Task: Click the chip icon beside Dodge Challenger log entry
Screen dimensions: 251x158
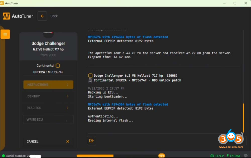Action: 90,75
